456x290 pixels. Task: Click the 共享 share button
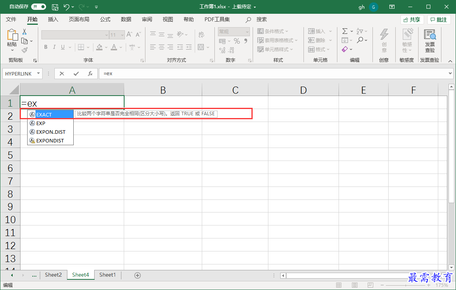tap(412, 20)
